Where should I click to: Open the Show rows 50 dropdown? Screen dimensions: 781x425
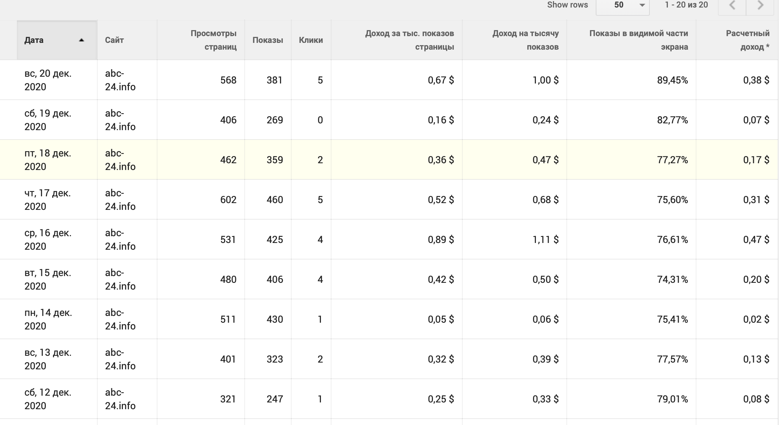click(622, 5)
